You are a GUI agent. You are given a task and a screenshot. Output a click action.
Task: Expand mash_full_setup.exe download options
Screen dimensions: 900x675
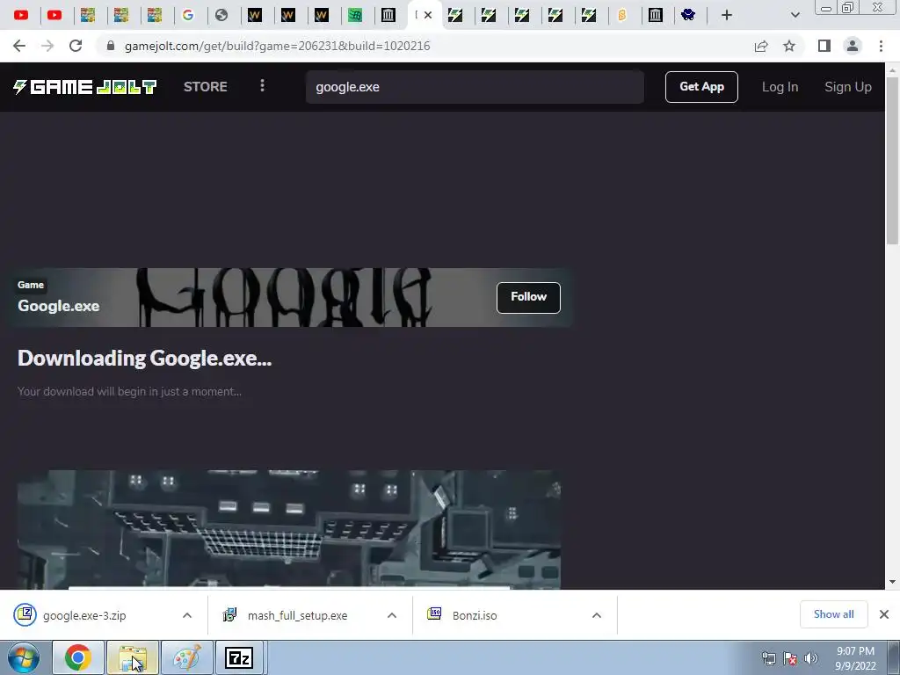point(392,615)
